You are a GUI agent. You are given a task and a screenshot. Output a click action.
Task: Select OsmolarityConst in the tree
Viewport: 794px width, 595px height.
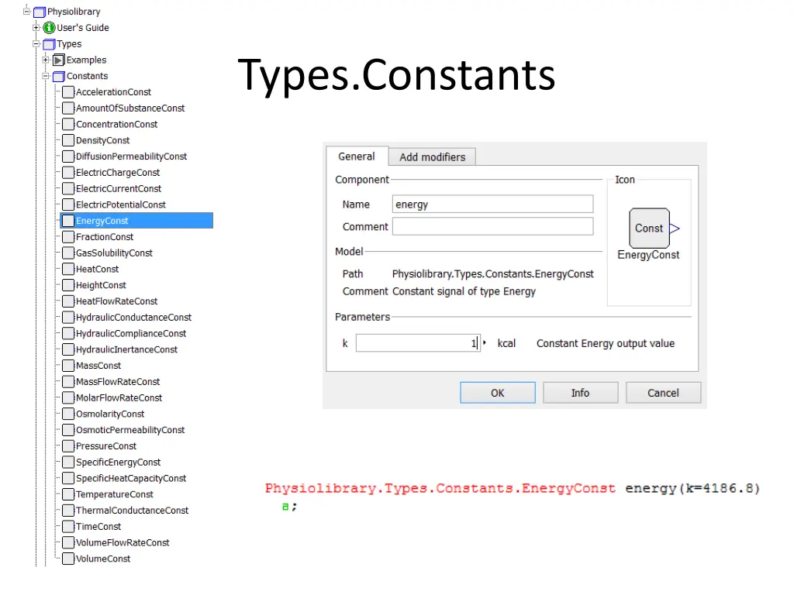110,414
